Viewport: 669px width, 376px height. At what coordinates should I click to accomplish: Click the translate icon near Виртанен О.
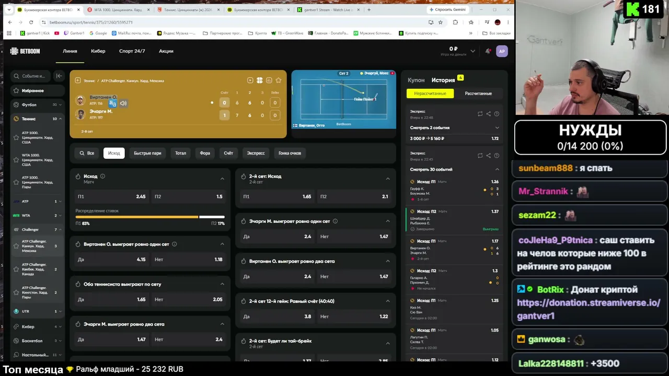click(112, 103)
